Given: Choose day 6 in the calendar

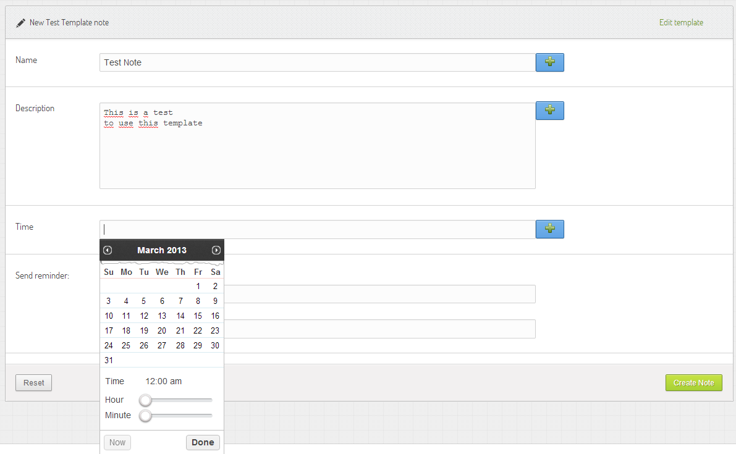Looking at the screenshot, I should [x=162, y=301].
